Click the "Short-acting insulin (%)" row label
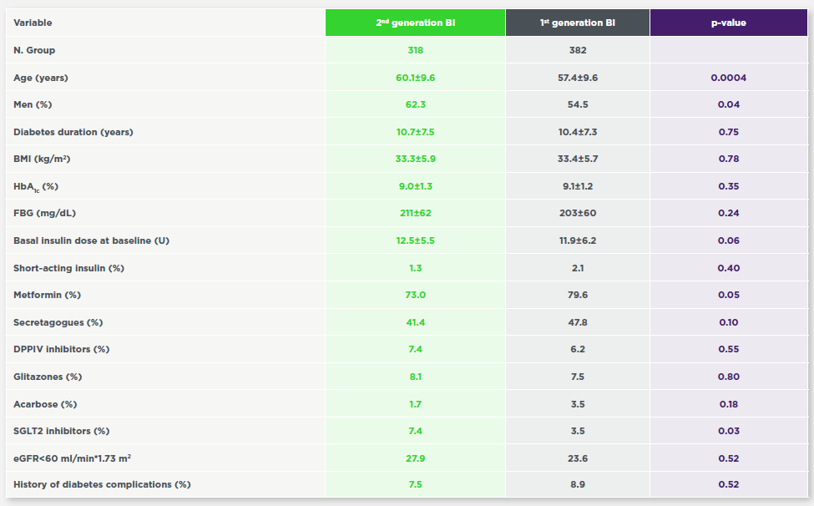This screenshot has width=814, height=506. coord(71,268)
